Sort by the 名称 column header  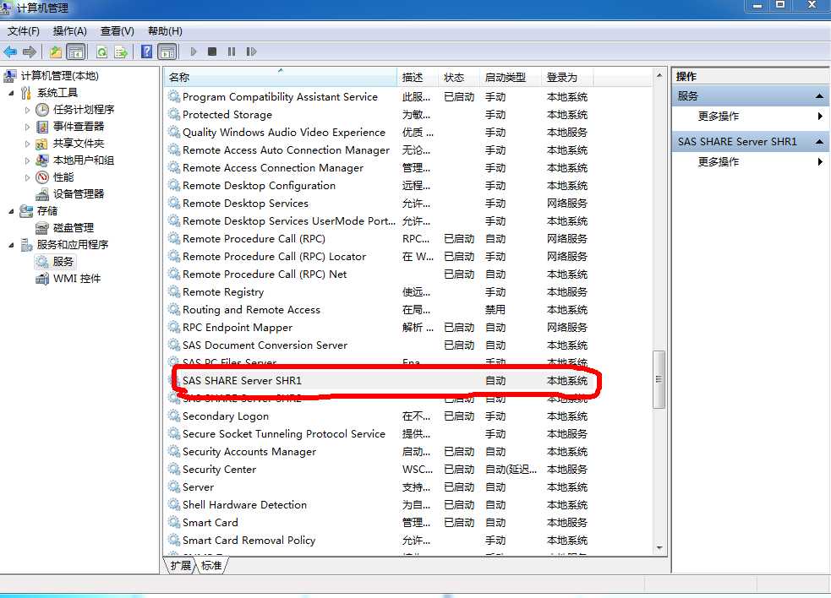tap(281, 78)
